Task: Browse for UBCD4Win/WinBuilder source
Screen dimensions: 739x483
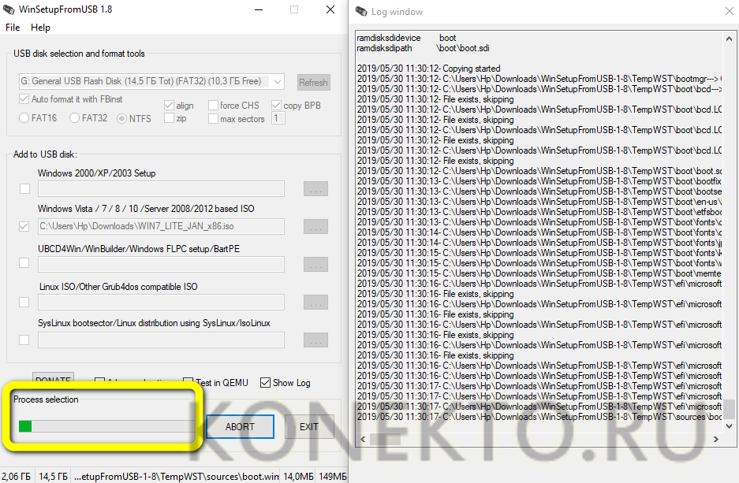Action: (315, 265)
